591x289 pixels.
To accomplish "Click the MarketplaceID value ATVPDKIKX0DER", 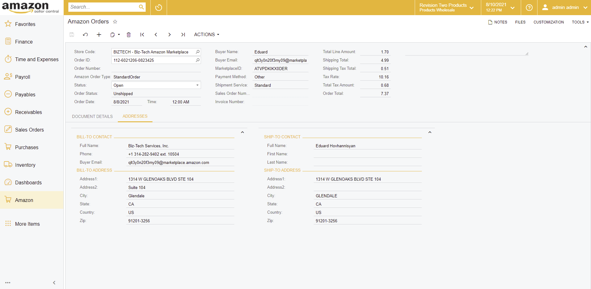I will (x=281, y=69).
